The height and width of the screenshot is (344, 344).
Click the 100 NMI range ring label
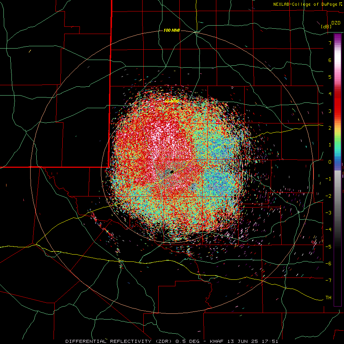(172, 30)
